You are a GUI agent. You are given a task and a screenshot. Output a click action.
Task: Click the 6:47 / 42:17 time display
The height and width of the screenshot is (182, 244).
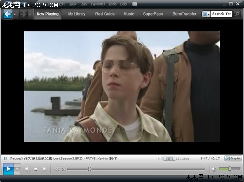(x=210, y=159)
